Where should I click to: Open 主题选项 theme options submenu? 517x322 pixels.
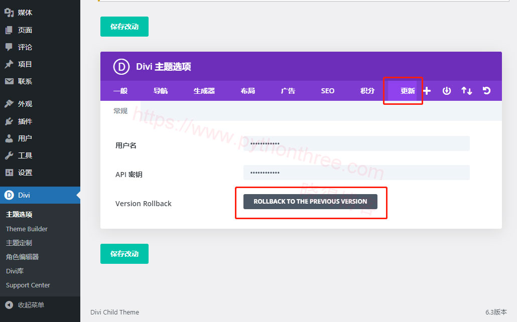click(x=19, y=214)
